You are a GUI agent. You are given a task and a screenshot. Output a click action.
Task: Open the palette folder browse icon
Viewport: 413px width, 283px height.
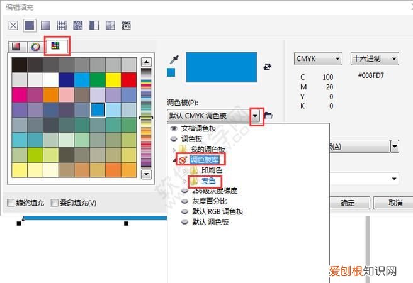pyautogui.click(x=268, y=116)
